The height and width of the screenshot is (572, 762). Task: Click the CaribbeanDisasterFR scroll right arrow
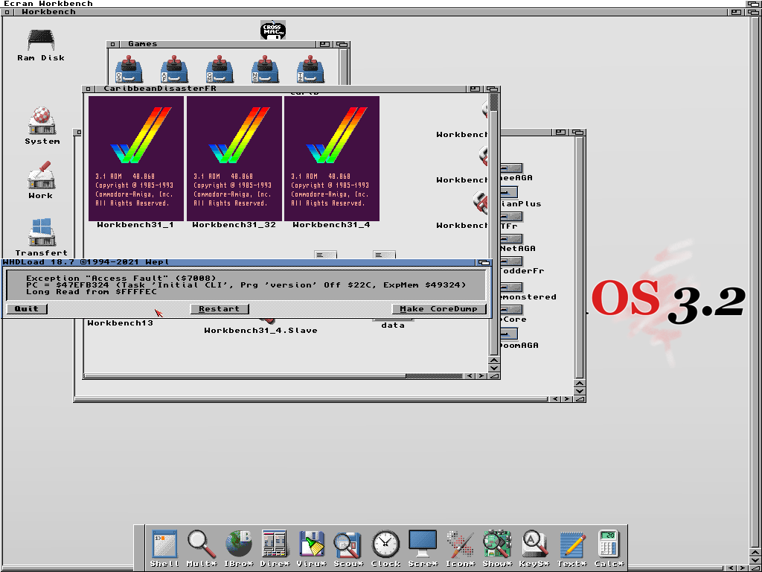[x=481, y=376]
